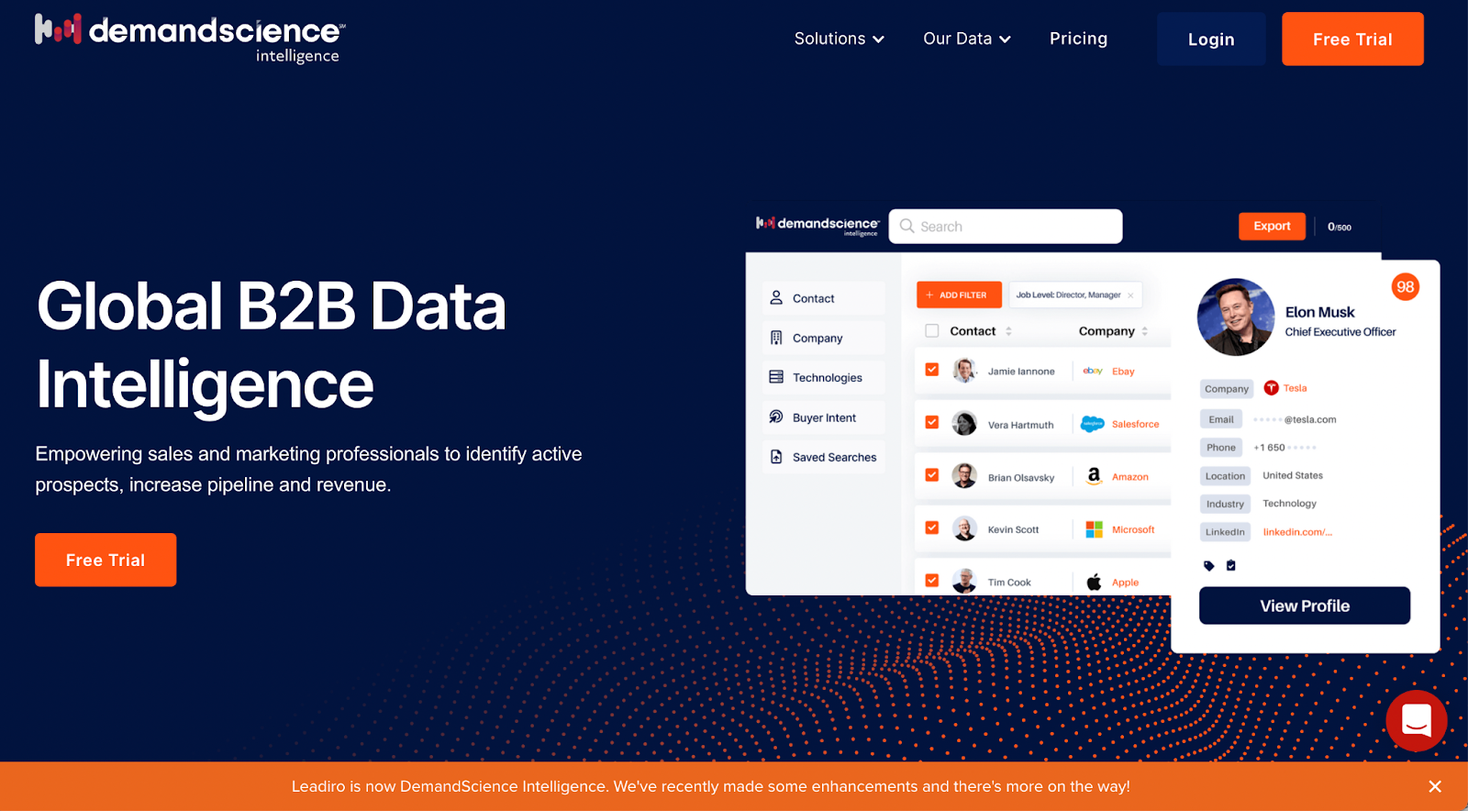1468x811 pixels.
Task: Open the Microsoft company link
Action: pyautogui.click(x=1133, y=529)
